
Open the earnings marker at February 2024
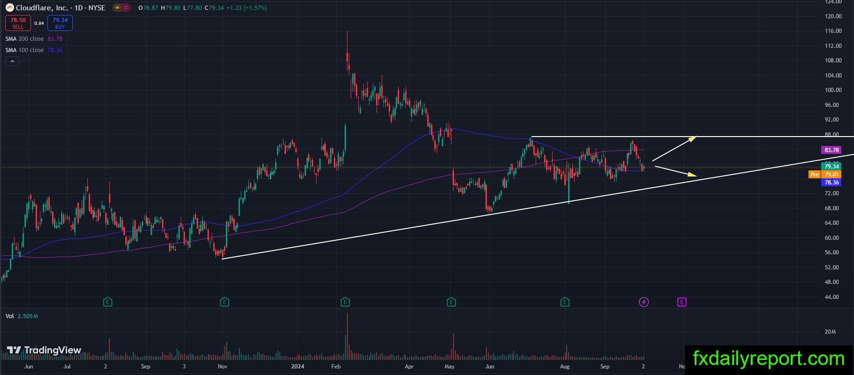coord(346,302)
